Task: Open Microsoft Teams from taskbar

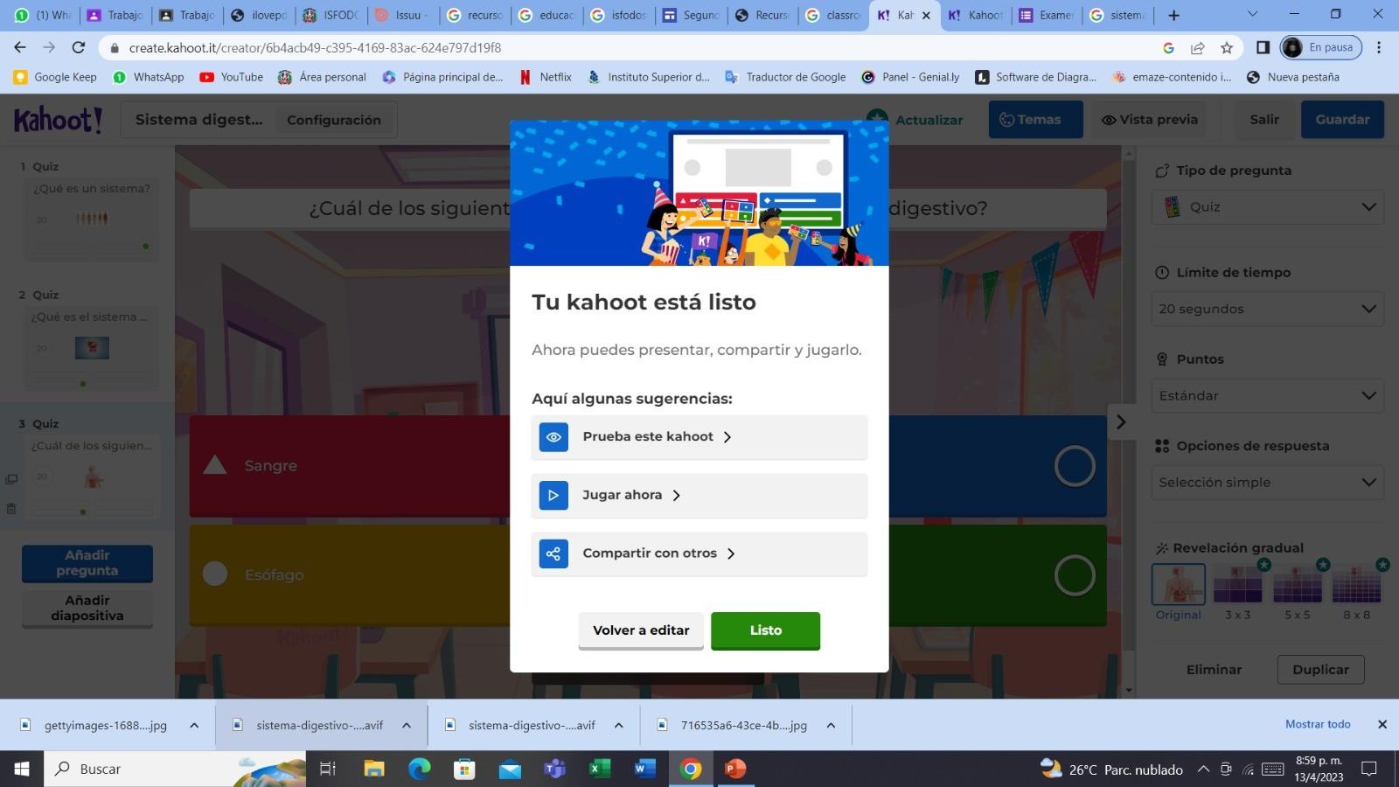Action: (x=554, y=769)
